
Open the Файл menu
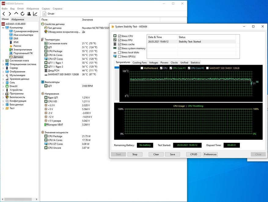coord(5,9)
